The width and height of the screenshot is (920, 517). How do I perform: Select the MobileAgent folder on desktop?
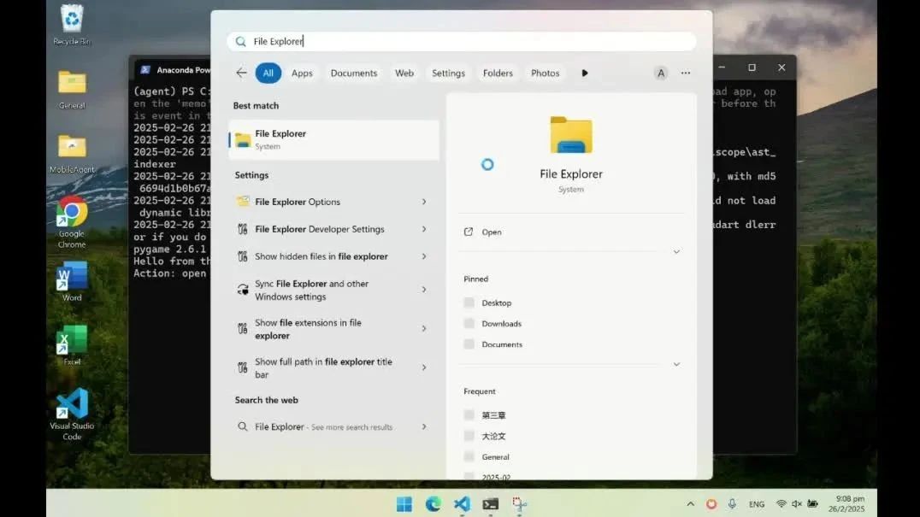tap(72, 154)
